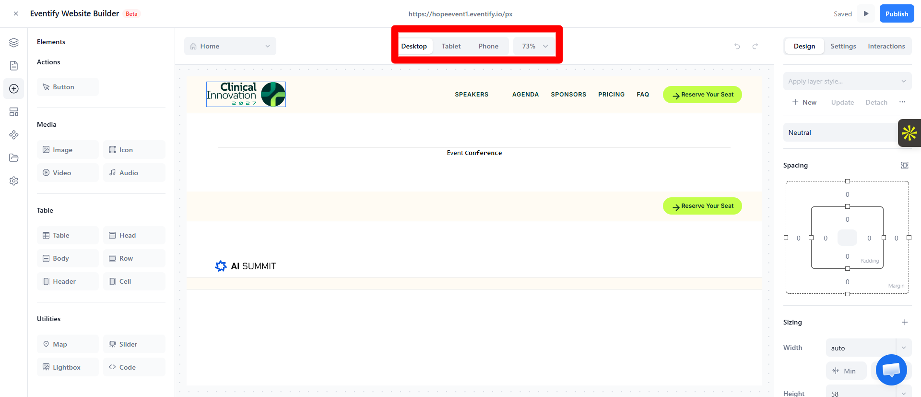Click the top padding handle
This screenshot has height=397, width=921.
(848, 206)
